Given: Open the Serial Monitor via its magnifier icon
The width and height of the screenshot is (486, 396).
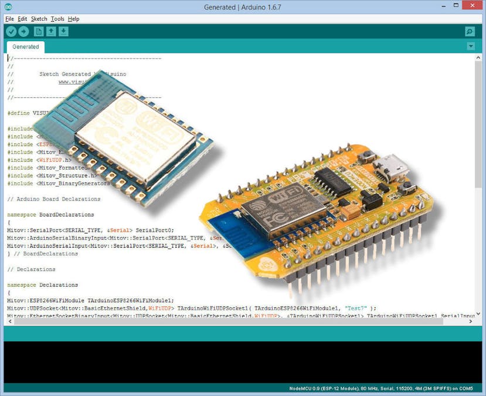Looking at the screenshot, I should (471, 32).
